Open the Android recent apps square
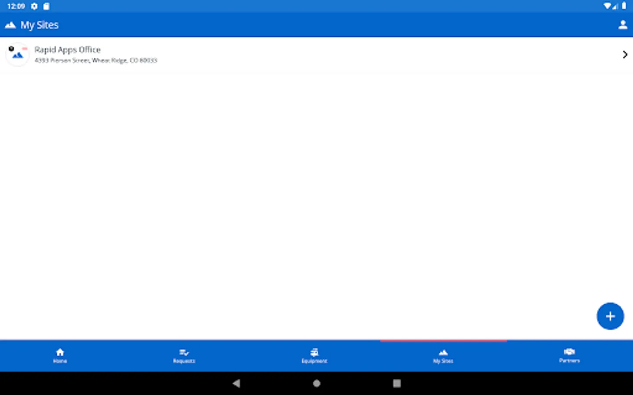Screen dimensions: 633x395 tap(397, 383)
